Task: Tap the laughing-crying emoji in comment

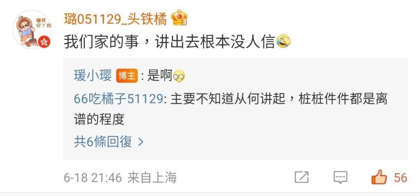Action: click(283, 42)
